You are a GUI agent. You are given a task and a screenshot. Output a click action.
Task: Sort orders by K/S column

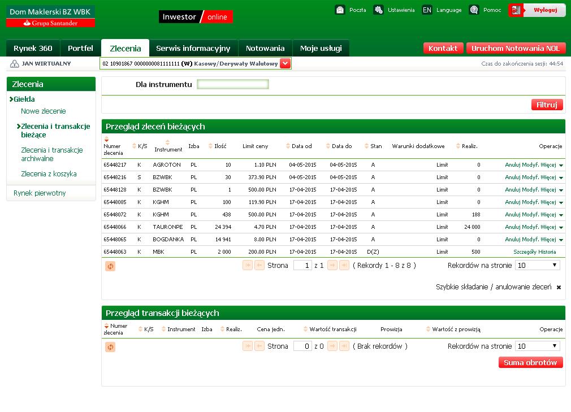pos(134,146)
